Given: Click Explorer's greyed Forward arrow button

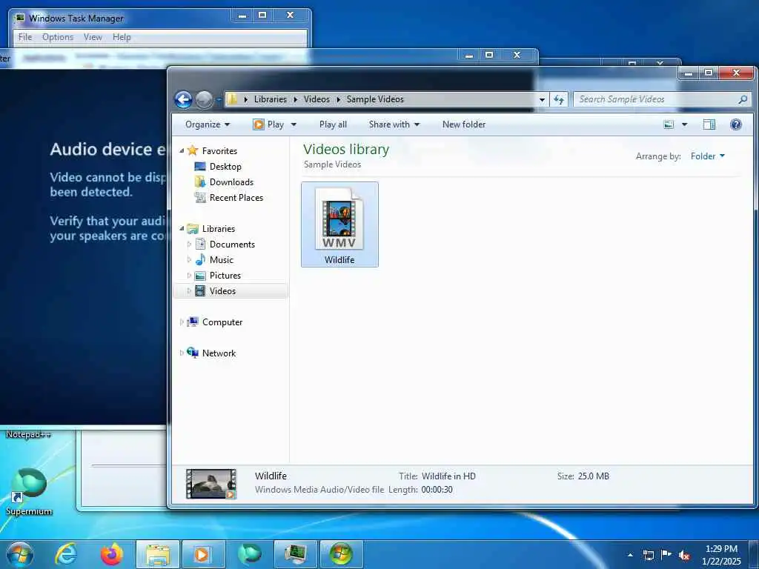Looking at the screenshot, I should [204, 100].
